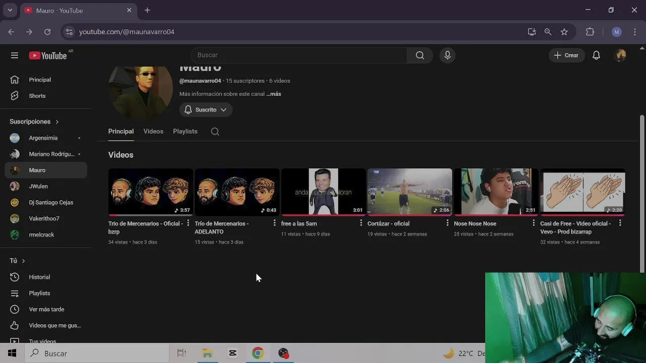The image size is (646, 363).
Task: Open the Windows Start menu
Action: tap(12, 353)
